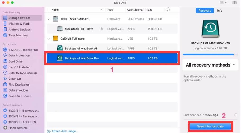This screenshot has width=241, height=133.
Task: Click Open session plus icon
Action: click(x=5, y=128)
